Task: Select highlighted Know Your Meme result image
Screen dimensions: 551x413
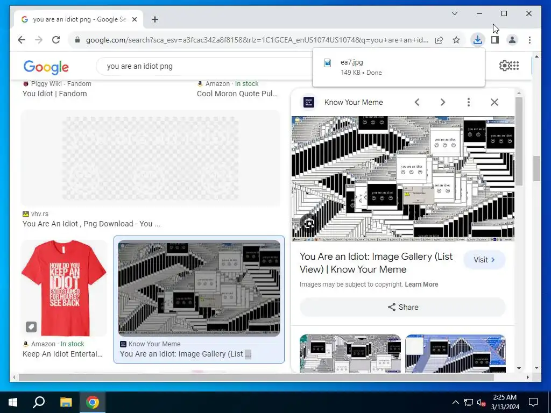Action: click(199, 288)
